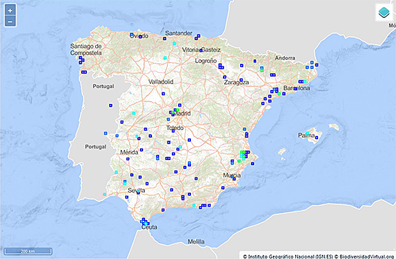Click the Melilla label on the map
This screenshot has height=259, width=396.
point(196,242)
